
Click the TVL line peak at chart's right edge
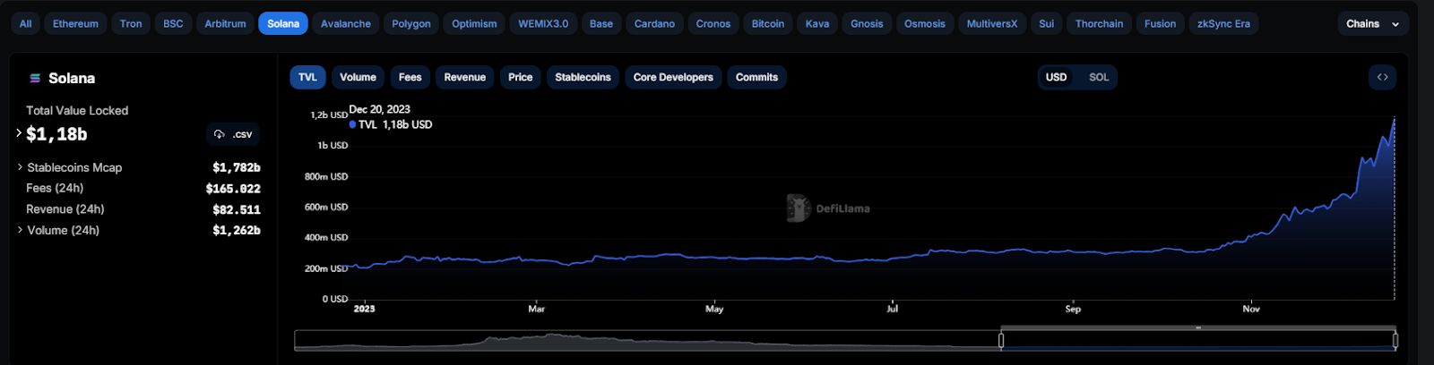(1395, 118)
